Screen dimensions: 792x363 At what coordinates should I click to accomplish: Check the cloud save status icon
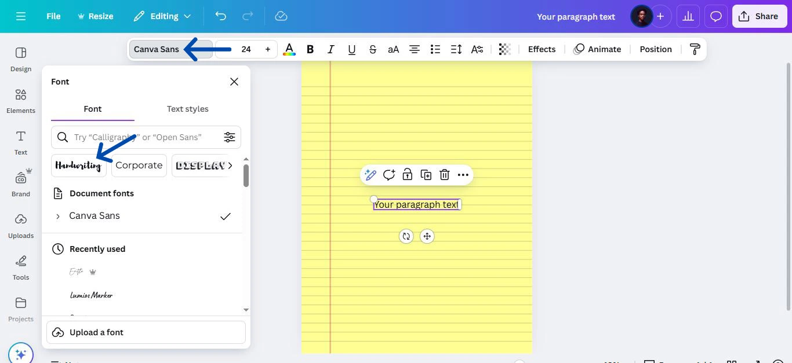[281, 16]
